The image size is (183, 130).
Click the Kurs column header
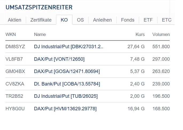(x=140, y=34)
